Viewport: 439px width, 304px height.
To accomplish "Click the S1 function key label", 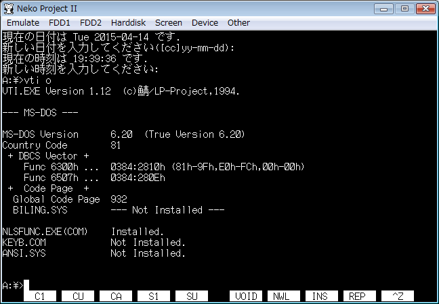I will [154, 296].
